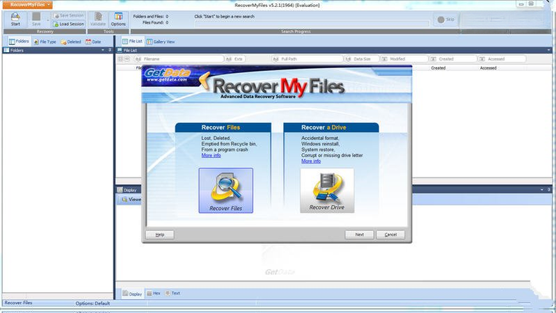
Task: Click the Filename filter field
Action: tap(179, 59)
